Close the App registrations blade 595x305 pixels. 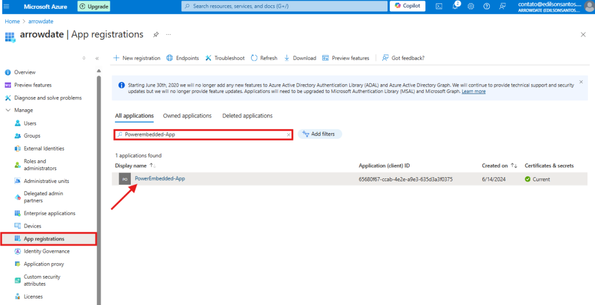[583, 34]
